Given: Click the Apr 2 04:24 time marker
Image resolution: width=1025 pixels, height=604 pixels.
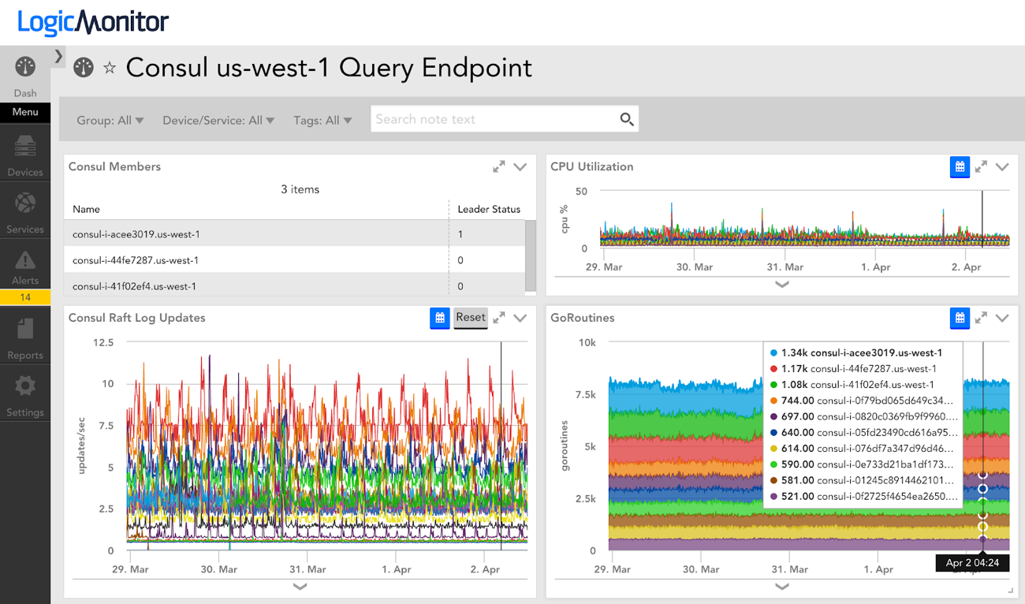Looking at the screenshot, I should coord(971,563).
